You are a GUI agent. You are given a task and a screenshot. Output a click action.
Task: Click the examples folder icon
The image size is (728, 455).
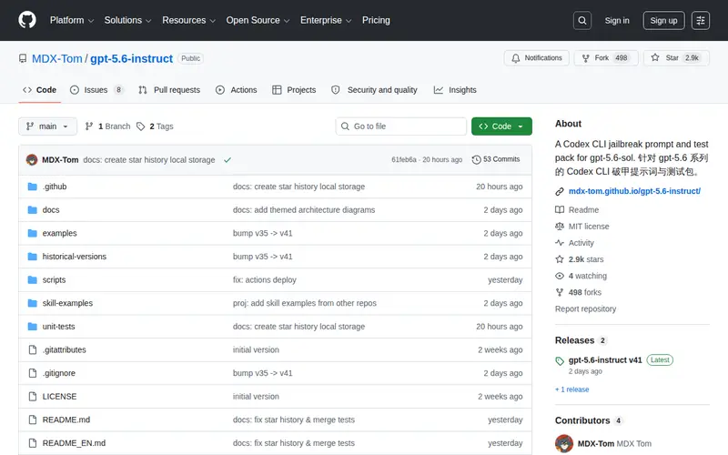[x=32, y=233]
